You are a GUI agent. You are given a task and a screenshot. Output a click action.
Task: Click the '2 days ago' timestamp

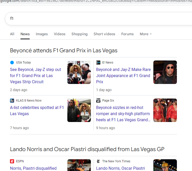19,90
